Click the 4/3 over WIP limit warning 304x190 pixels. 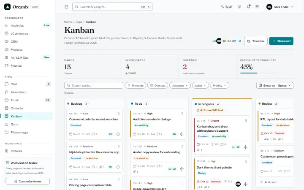pos(210,110)
